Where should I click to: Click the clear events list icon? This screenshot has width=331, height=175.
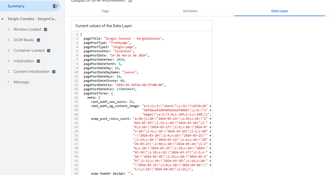55,6
